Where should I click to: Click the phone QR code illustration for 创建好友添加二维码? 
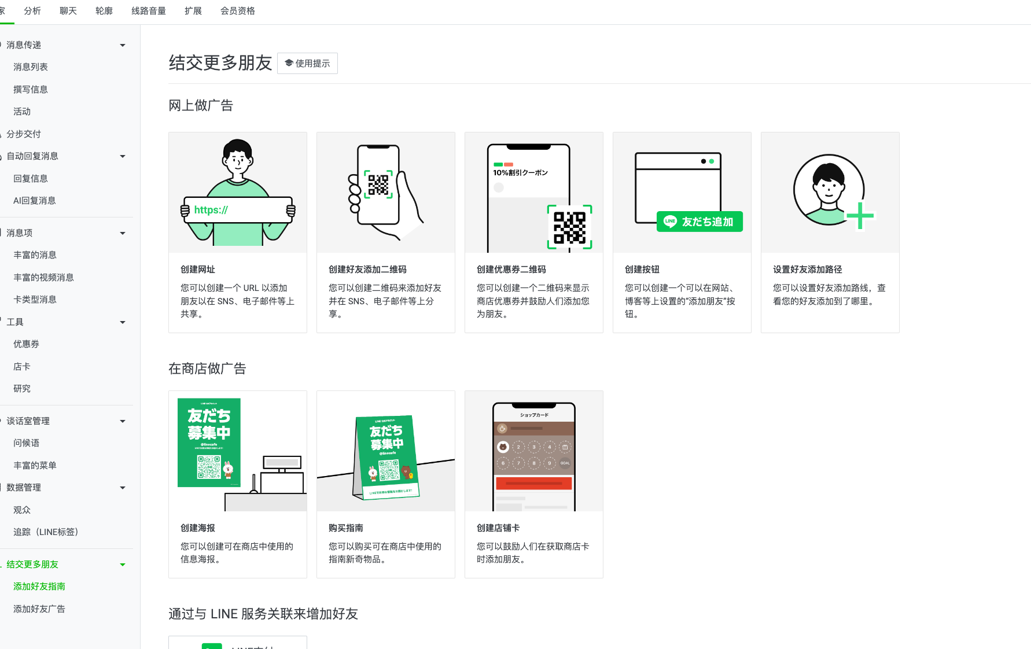(x=386, y=193)
